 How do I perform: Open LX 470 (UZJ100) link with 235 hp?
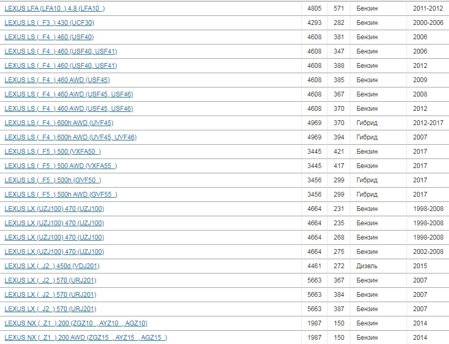tap(54, 223)
